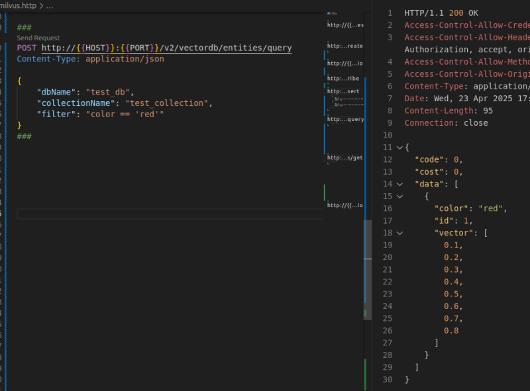
Task: Open the POST entities/query URL link
Action: coord(166,48)
